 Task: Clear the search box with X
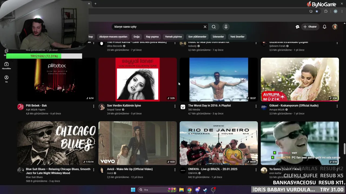(205, 27)
